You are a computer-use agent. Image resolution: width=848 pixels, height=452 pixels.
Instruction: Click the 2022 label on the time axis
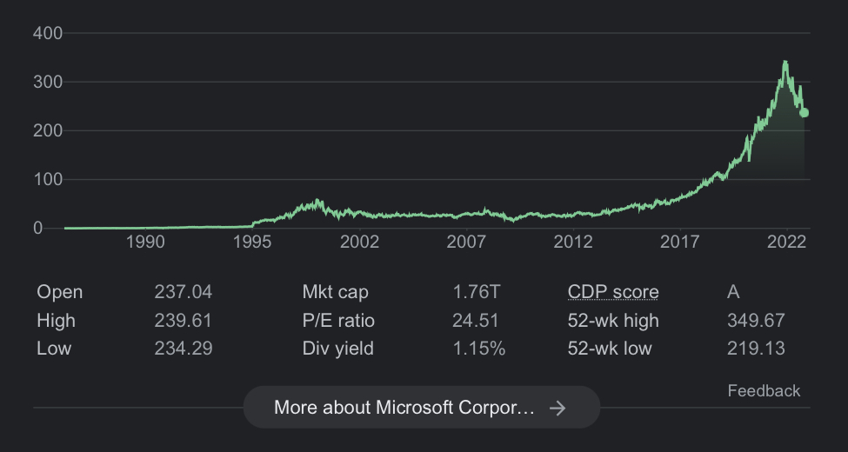tap(787, 242)
